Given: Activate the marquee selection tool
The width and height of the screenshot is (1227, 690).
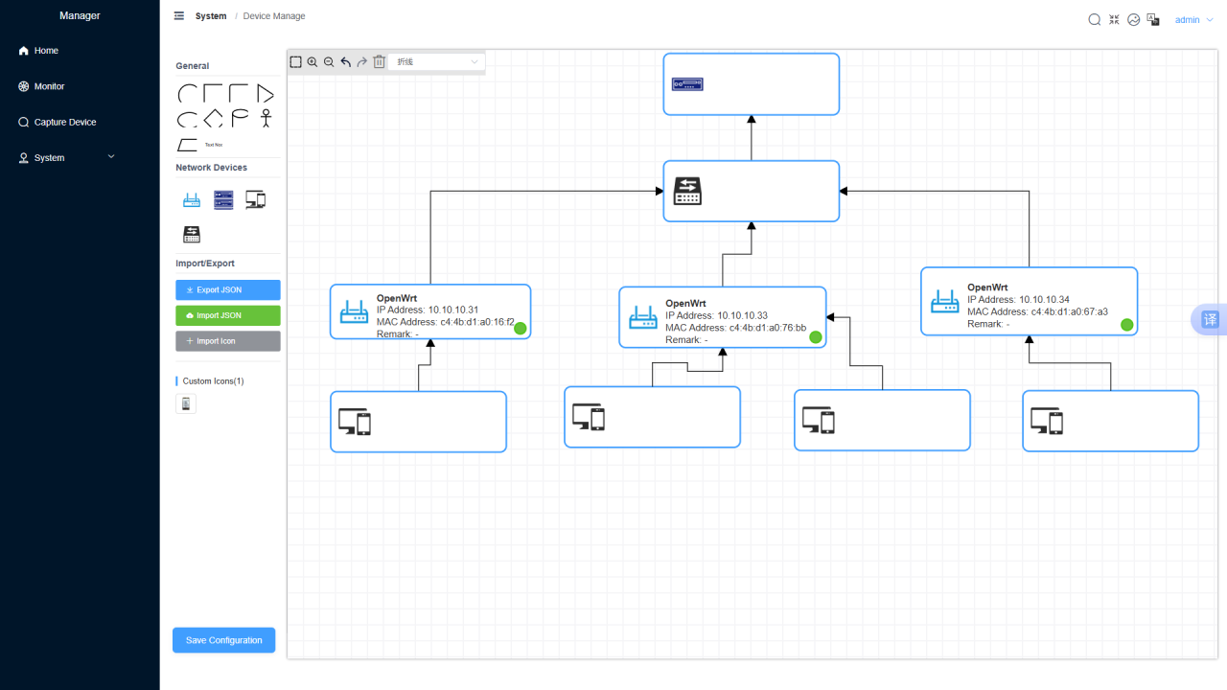Looking at the screenshot, I should pyautogui.click(x=296, y=62).
